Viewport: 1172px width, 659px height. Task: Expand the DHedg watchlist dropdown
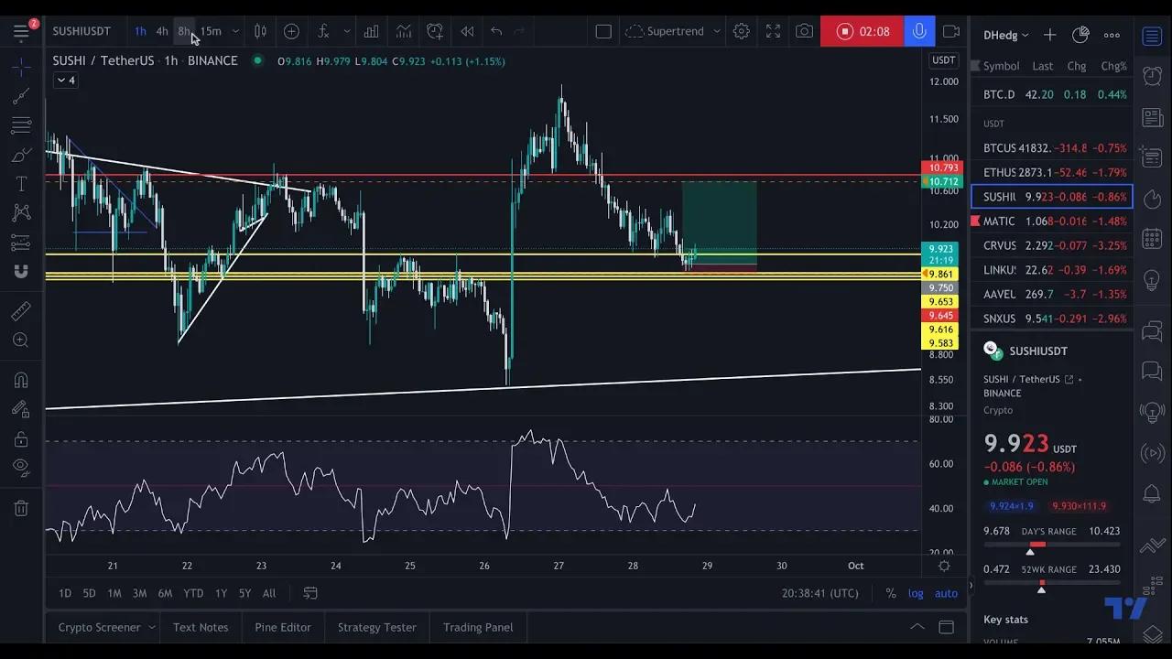tap(1005, 35)
